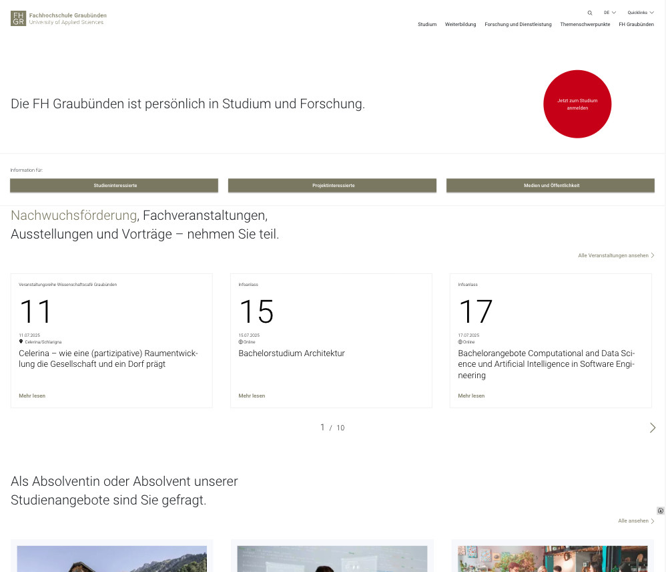Image resolution: width=666 pixels, height=572 pixels.
Task: Click the small privacy settings icon at right edge
Action: click(x=661, y=511)
